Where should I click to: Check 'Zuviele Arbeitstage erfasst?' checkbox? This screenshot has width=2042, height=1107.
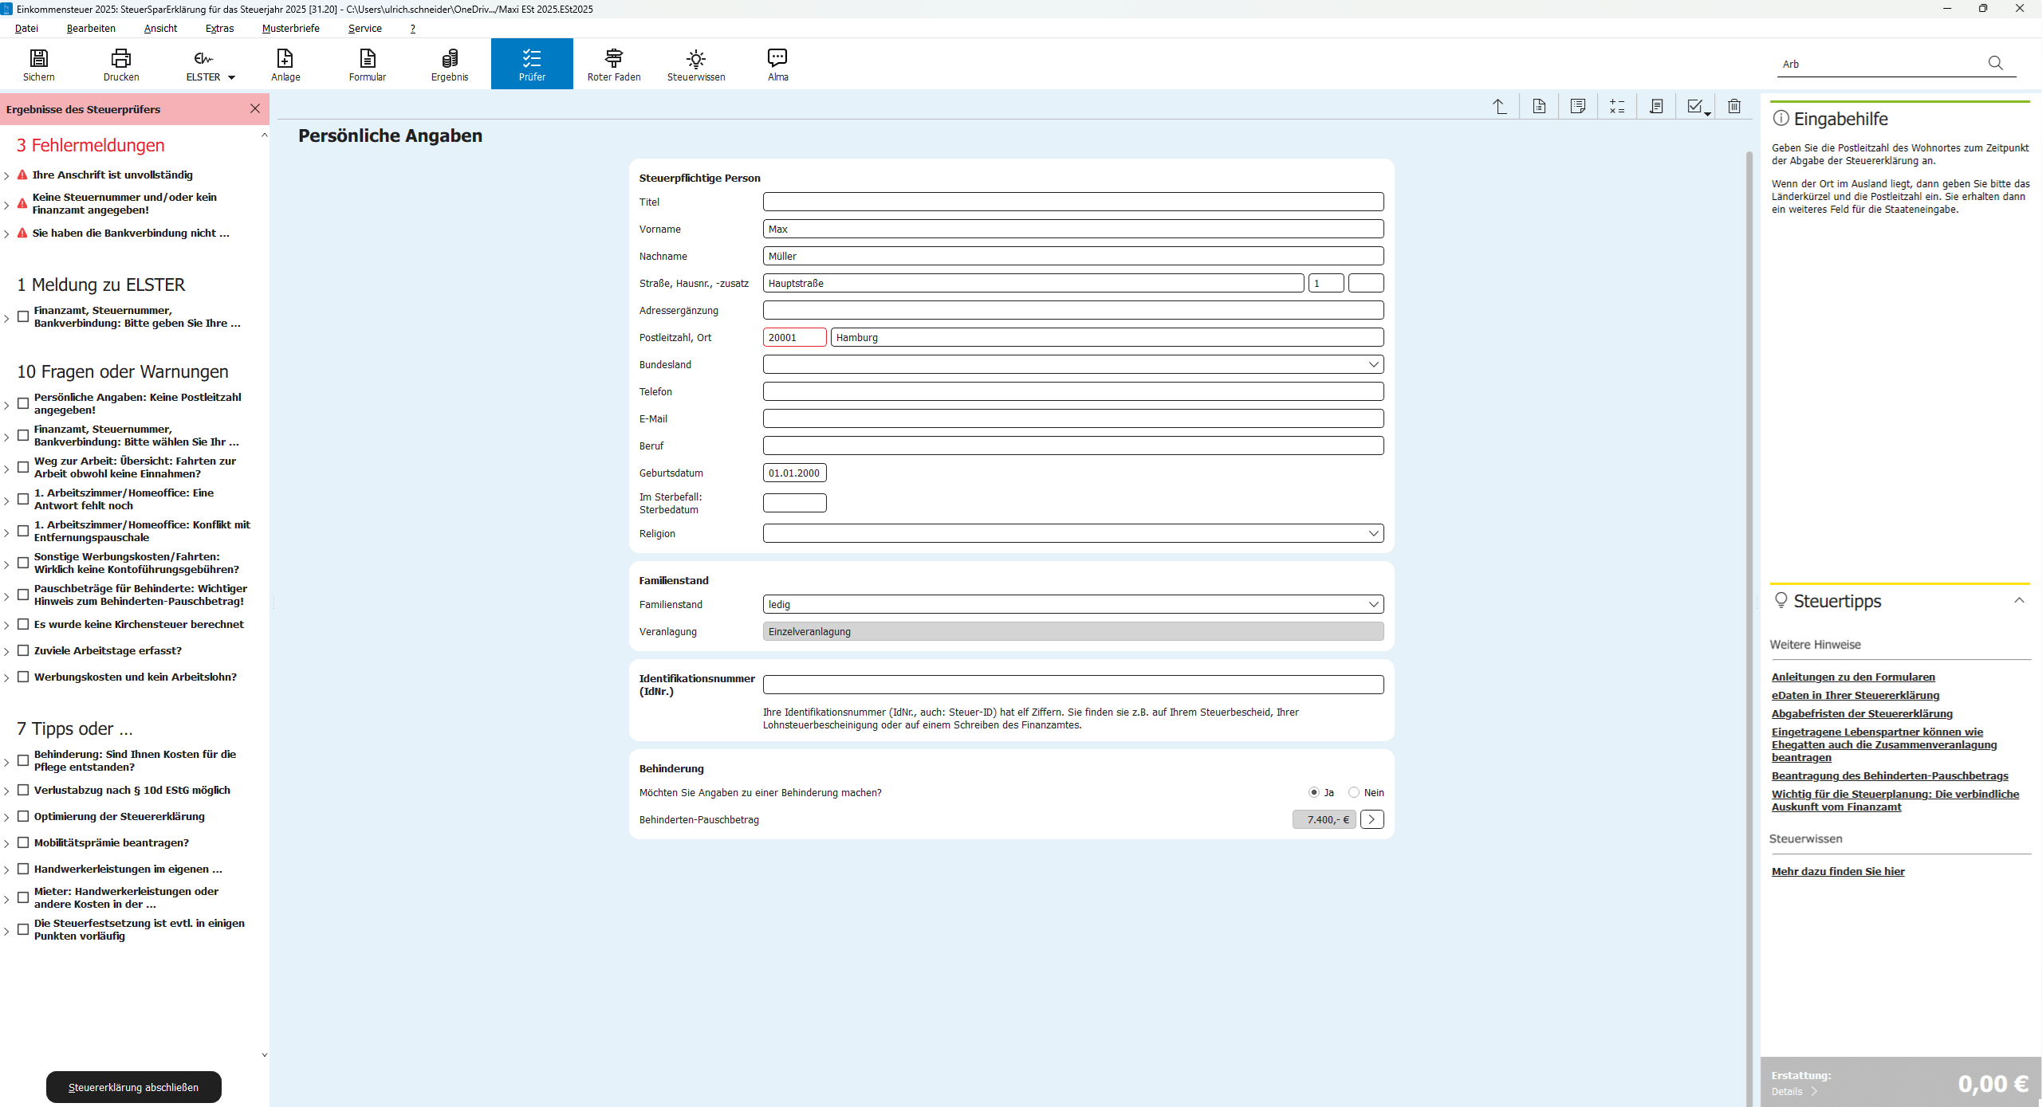tap(23, 650)
